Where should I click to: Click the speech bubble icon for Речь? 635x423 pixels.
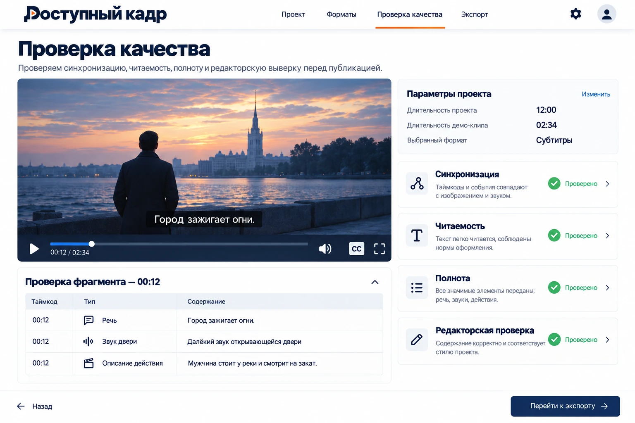coord(88,320)
